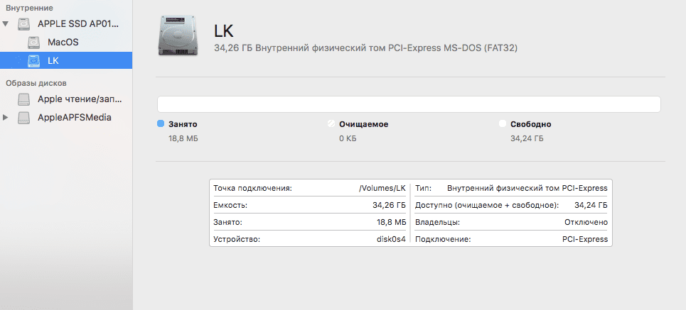Click the white Свободно color swatch
The image size is (686, 310).
pyautogui.click(x=503, y=124)
